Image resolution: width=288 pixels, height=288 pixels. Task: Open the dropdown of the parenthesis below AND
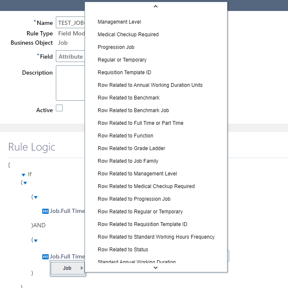pyautogui.click(x=36, y=240)
